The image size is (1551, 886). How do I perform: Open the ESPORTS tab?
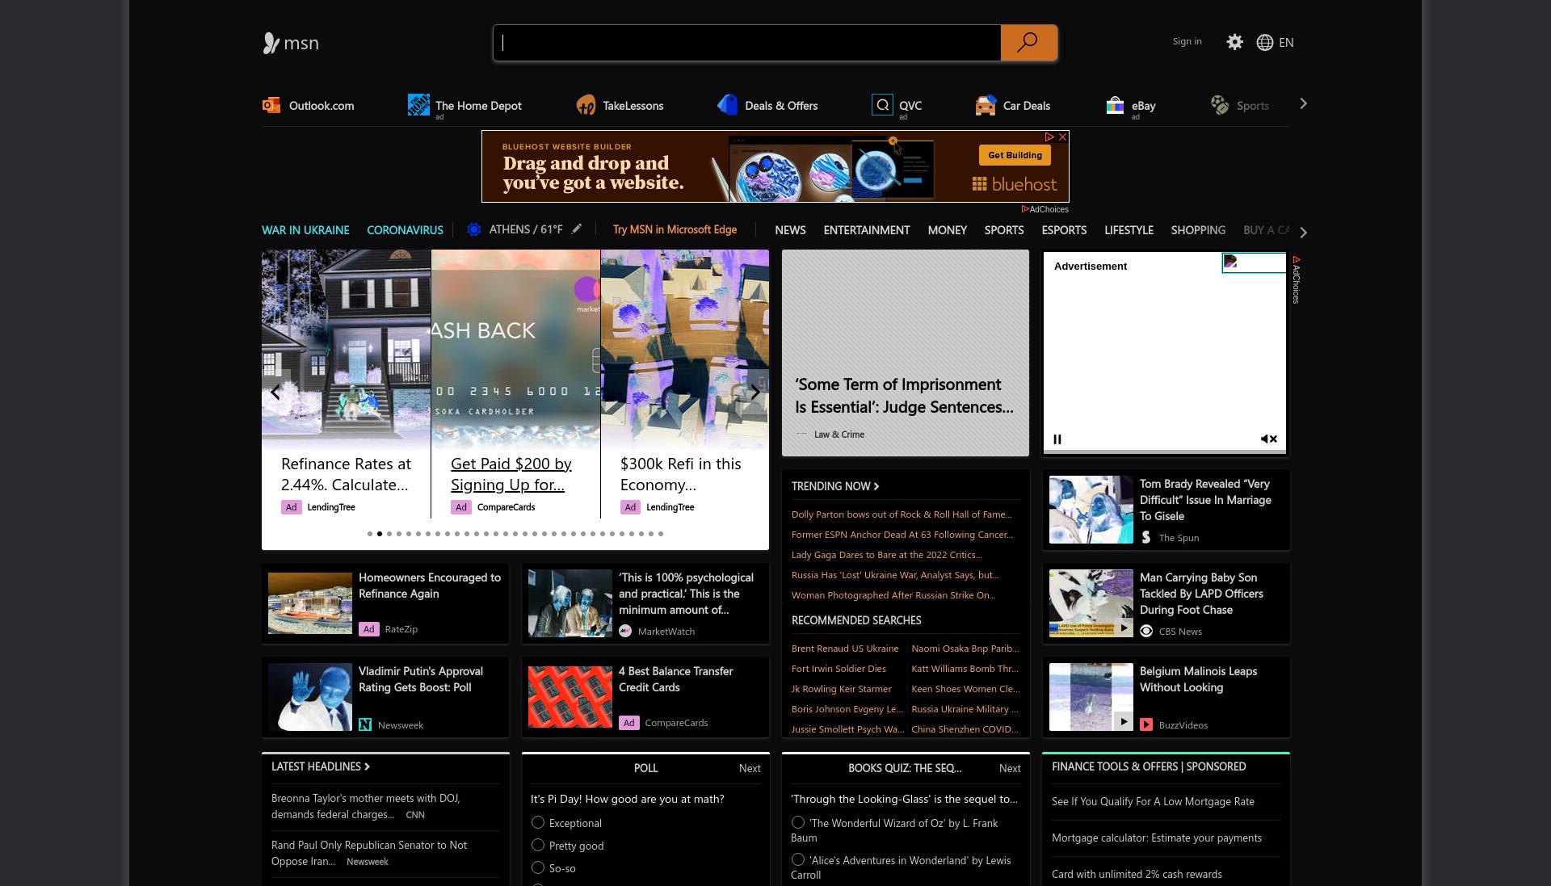click(1064, 230)
